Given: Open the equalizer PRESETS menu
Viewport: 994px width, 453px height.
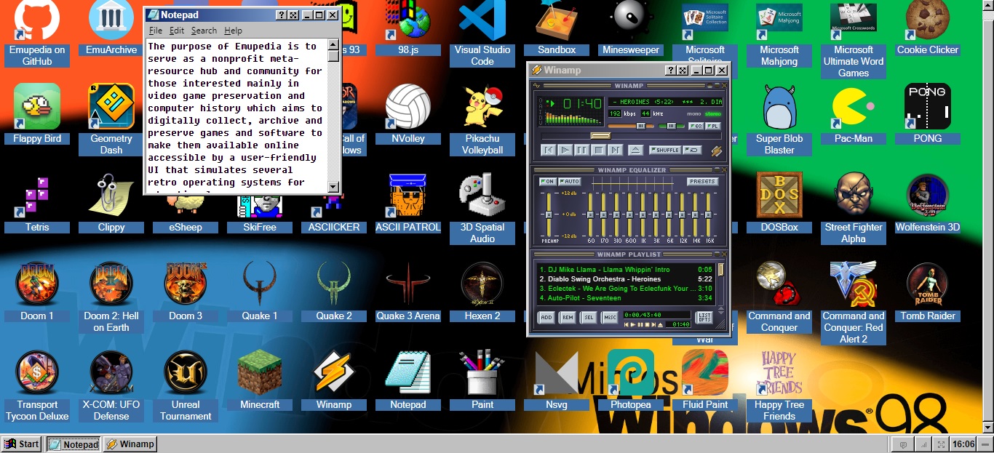Looking at the screenshot, I should (x=701, y=182).
